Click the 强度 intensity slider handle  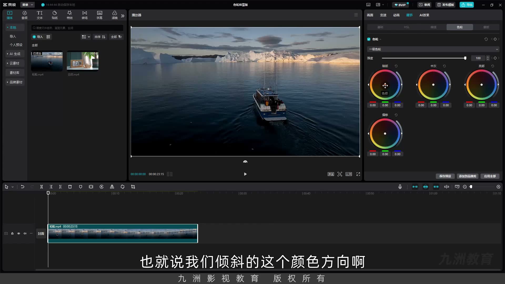click(x=465, y=58)
